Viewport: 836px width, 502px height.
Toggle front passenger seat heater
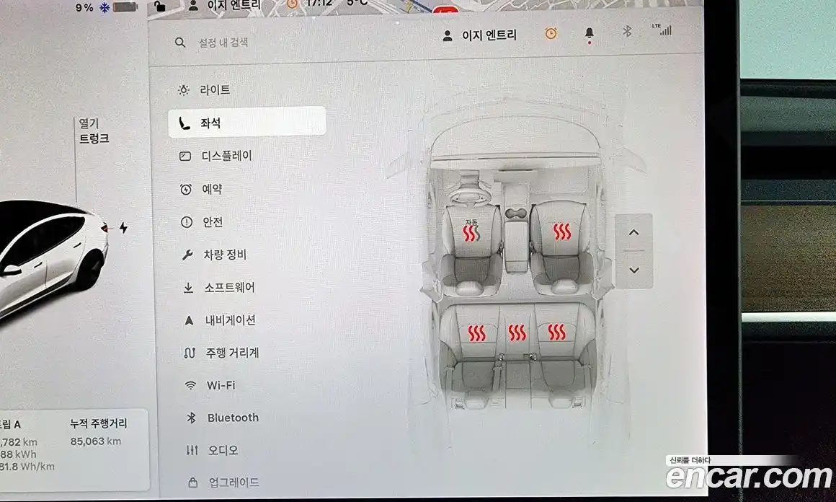561,232
